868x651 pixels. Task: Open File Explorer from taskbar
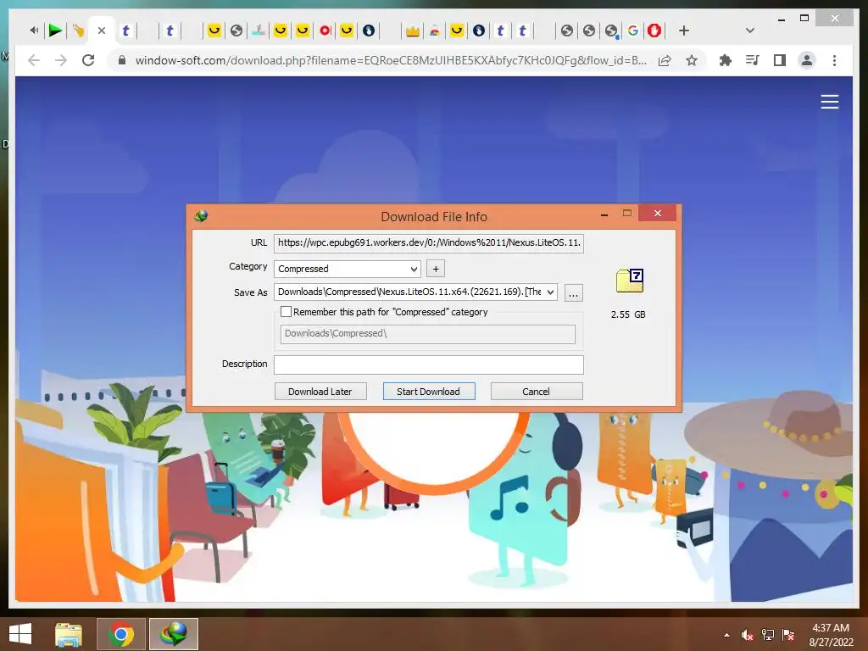click(x=69, y=634)
